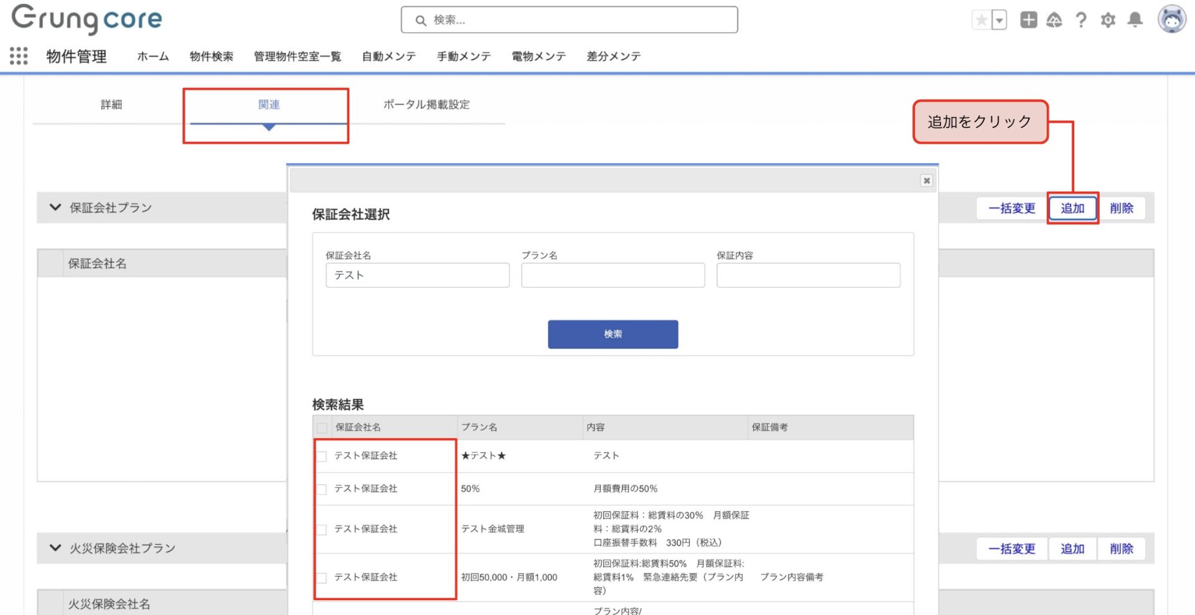Switch to the 詳細 tab
The image size is (1195, 615).
pyautogui.click(x=111, y=105)
